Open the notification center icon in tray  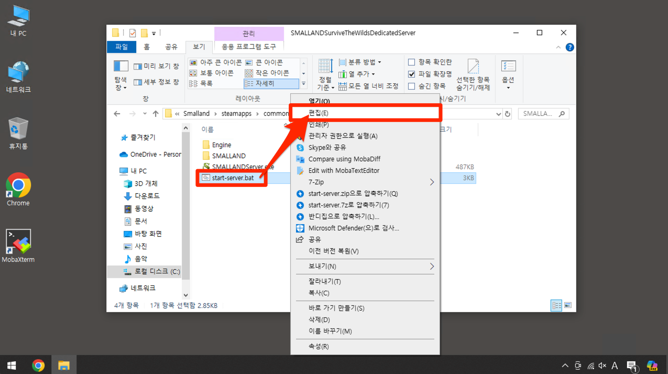[x=631, y=365]
